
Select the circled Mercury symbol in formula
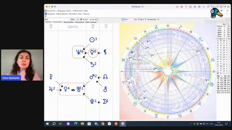click(x=92, y=52)
